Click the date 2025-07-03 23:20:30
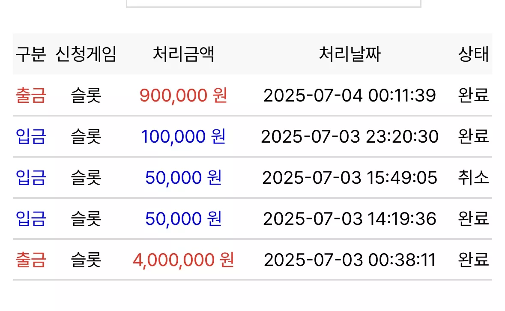This screenshot has width=505, height=311. [x=350, y=137]
